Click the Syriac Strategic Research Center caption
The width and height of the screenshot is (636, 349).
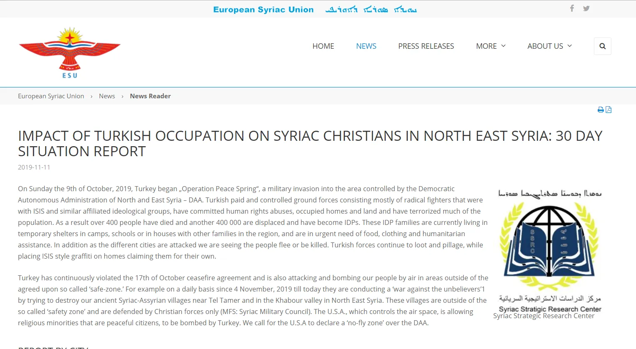(544, 316)
